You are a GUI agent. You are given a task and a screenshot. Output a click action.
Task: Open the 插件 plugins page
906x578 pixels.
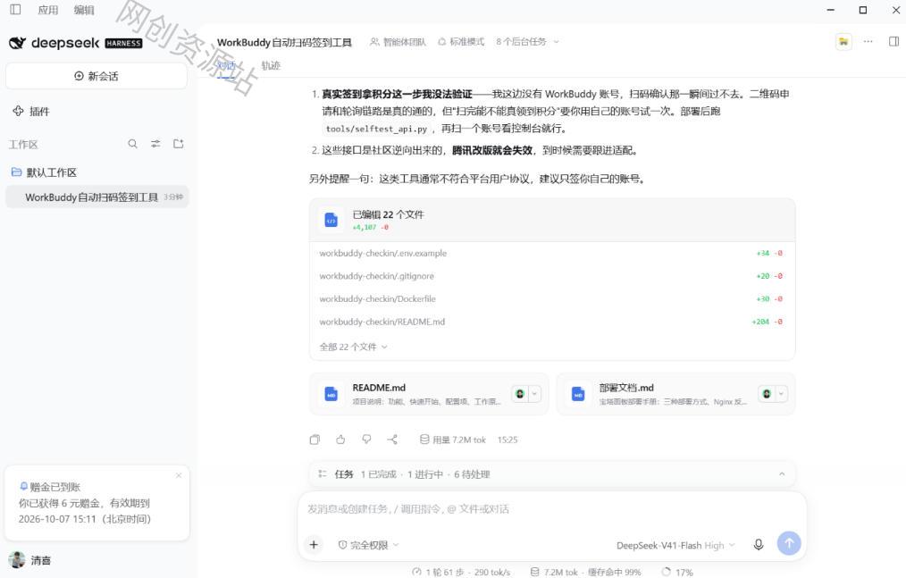point(31,111)
